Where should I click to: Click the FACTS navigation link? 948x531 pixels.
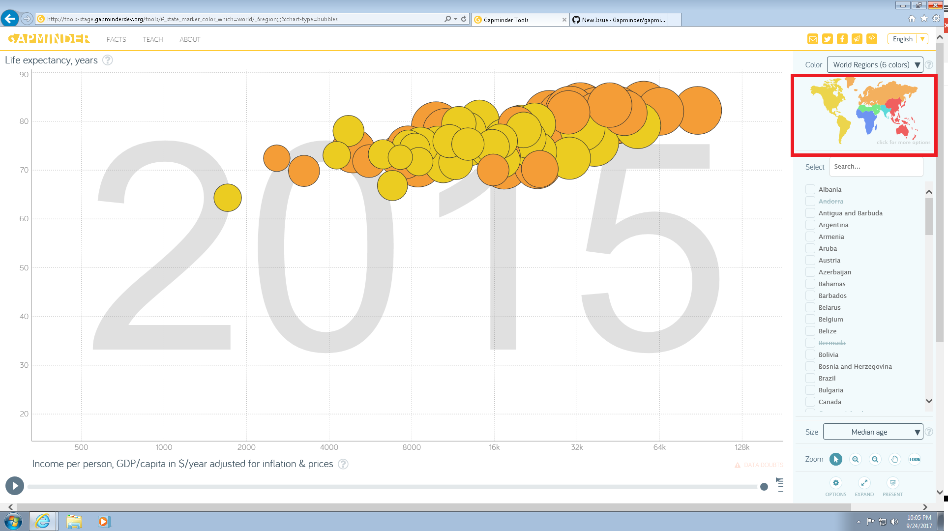tap(116, 39)
